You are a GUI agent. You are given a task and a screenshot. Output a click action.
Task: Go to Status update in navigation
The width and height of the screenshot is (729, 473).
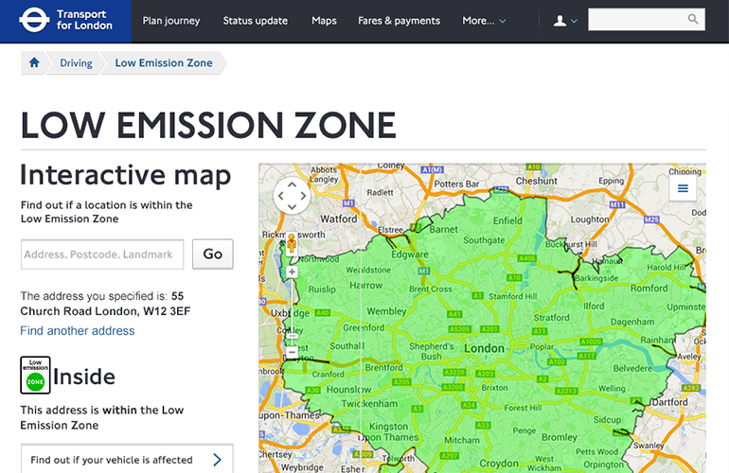pos(255,21)
